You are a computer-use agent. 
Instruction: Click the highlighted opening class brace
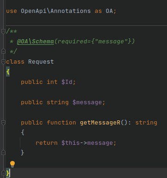pyautogui.click(x=8, y=71)
